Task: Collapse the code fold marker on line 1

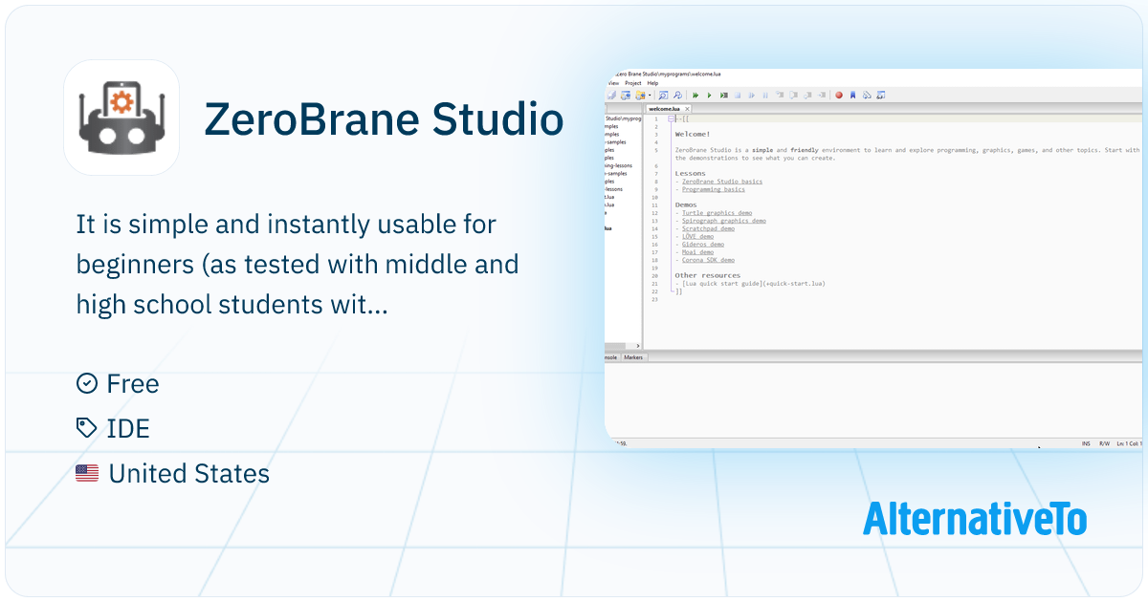Action: (x=671, y=119)
